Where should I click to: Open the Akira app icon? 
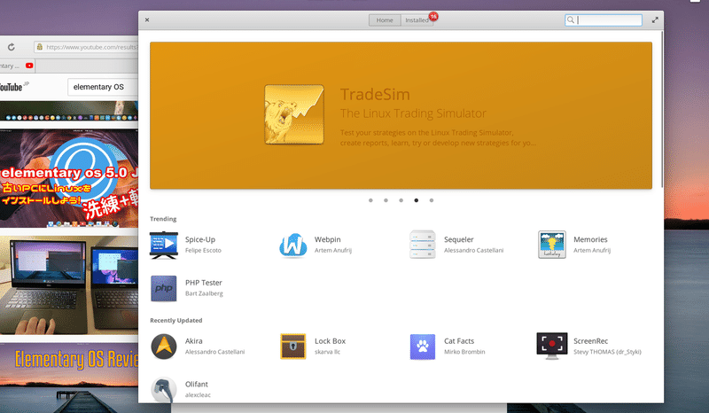coord(163,347)
